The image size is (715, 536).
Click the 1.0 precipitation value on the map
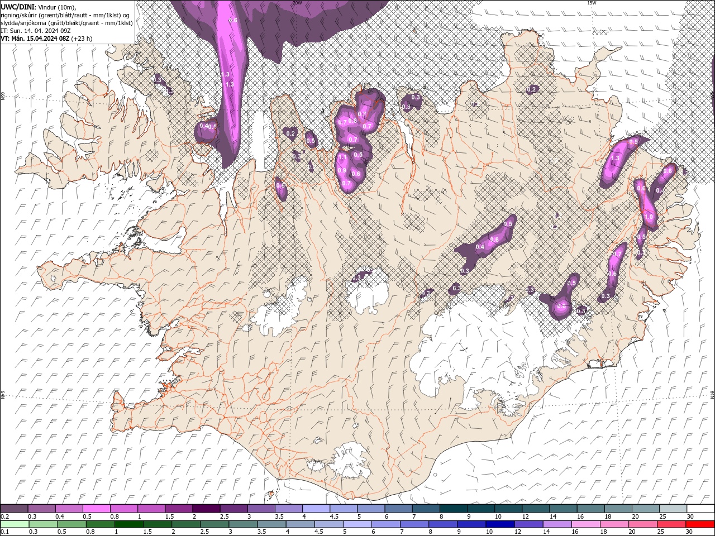(x=649, y=217)
